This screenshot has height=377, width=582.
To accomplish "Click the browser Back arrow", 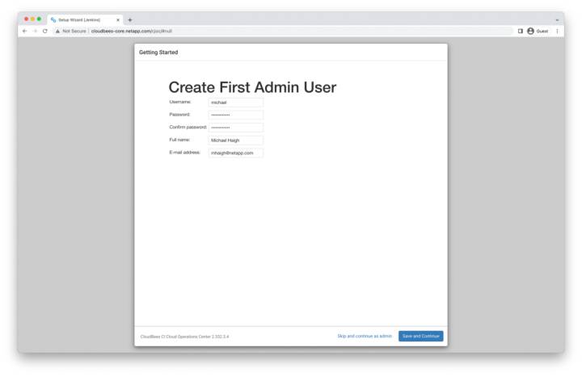I will [24, 31].
